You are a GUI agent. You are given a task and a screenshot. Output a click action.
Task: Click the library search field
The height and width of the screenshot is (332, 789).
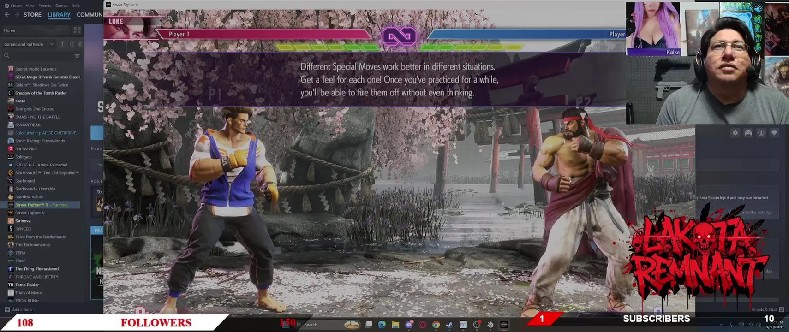37,56
